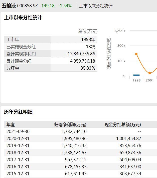This screenshot has height=178, width=157.
Task: Select net profit 1,740,216.42
Action: coord(74,146)
